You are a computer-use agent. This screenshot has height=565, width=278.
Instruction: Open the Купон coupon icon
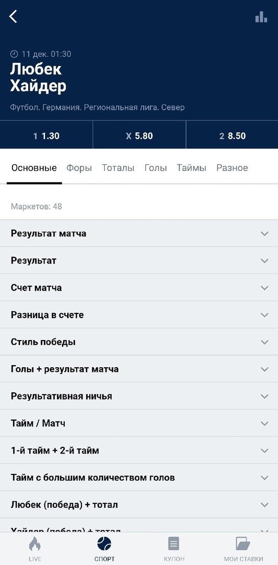pyautogui.click(x=174, y=544)
